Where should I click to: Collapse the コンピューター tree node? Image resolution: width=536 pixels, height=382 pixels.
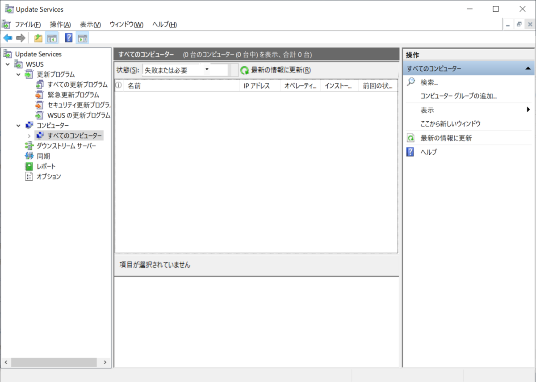18,126
